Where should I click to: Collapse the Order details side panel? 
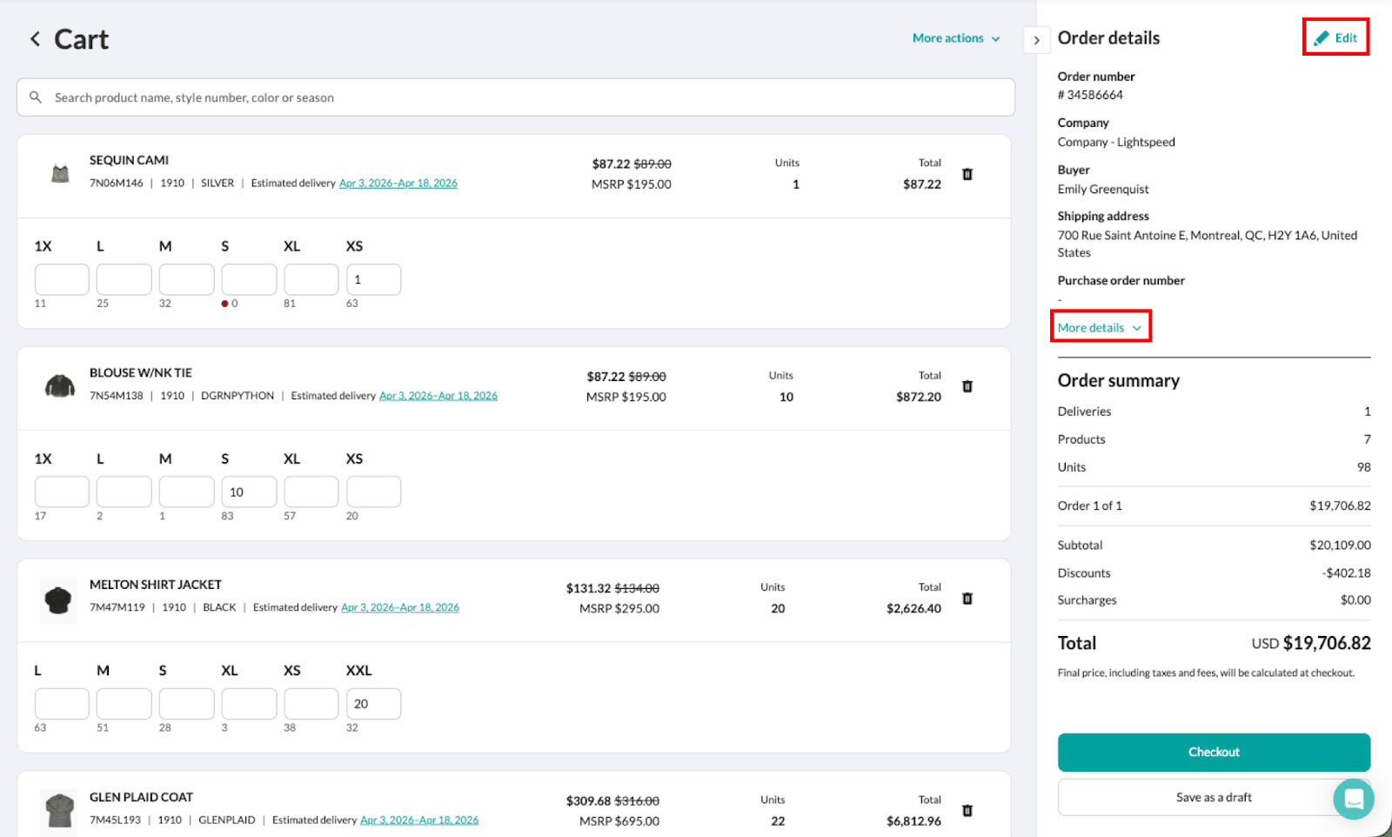click(1036, 39)
